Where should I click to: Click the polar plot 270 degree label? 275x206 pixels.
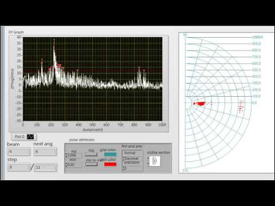click(185, 171)
